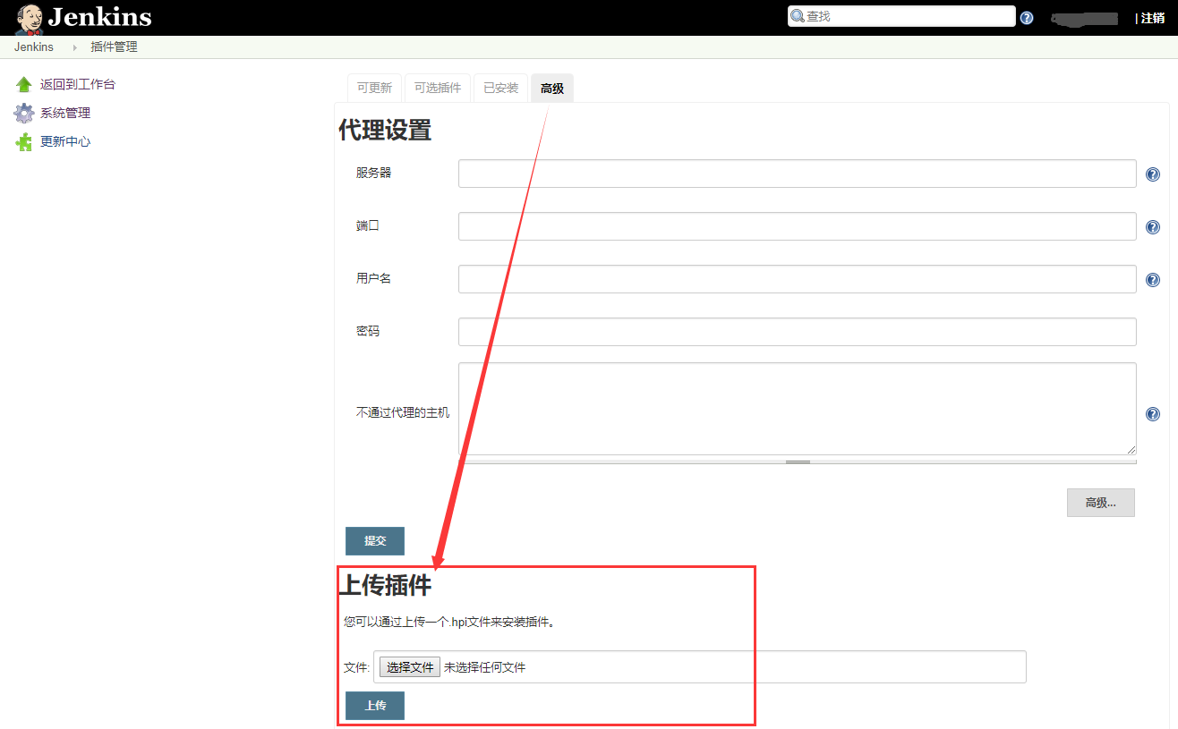Image resolution: width=1178 pixels, height=729 pixels.
Task: Switch to the 可更新 tab
Action: pos(374,88)
